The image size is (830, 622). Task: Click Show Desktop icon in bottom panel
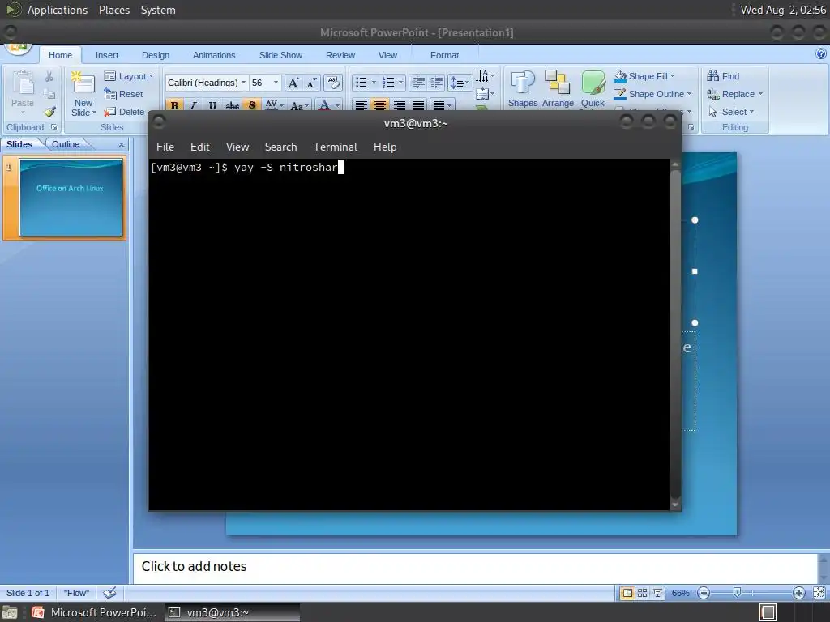point(10,612)
